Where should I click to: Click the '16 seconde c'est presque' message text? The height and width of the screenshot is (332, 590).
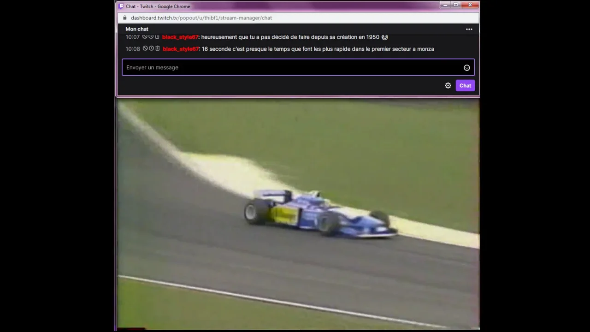tap(318, 49)
